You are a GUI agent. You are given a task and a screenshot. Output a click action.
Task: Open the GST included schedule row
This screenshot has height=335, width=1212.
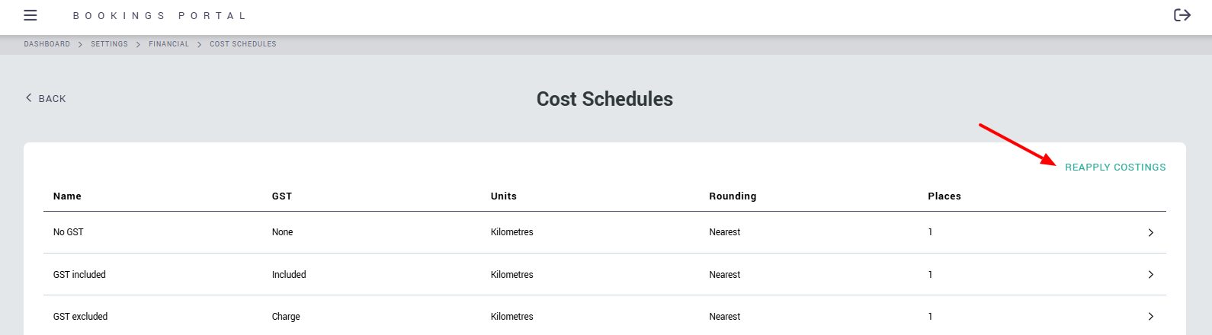point(79,275)
